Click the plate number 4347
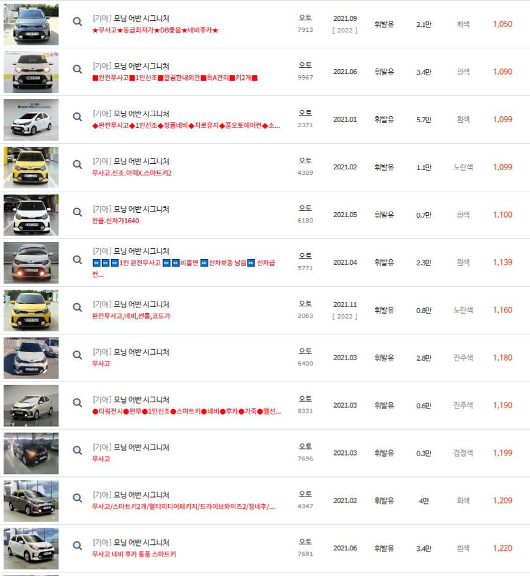The image size is (530, 576). click(x=305, y=506)
